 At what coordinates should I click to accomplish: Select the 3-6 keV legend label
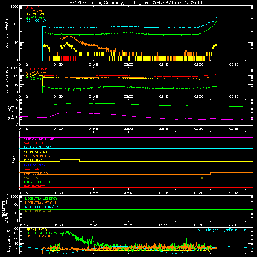(x=33, y=8)
